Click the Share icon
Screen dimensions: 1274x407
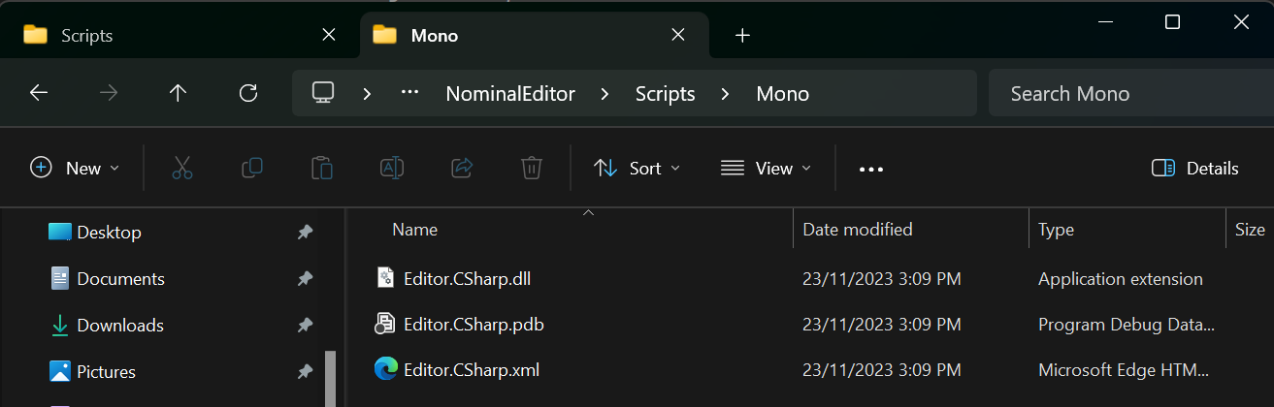pos(462,168)
